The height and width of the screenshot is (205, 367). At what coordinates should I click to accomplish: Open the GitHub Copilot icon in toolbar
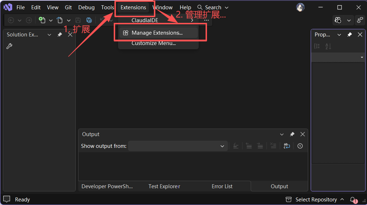[338, 20]
